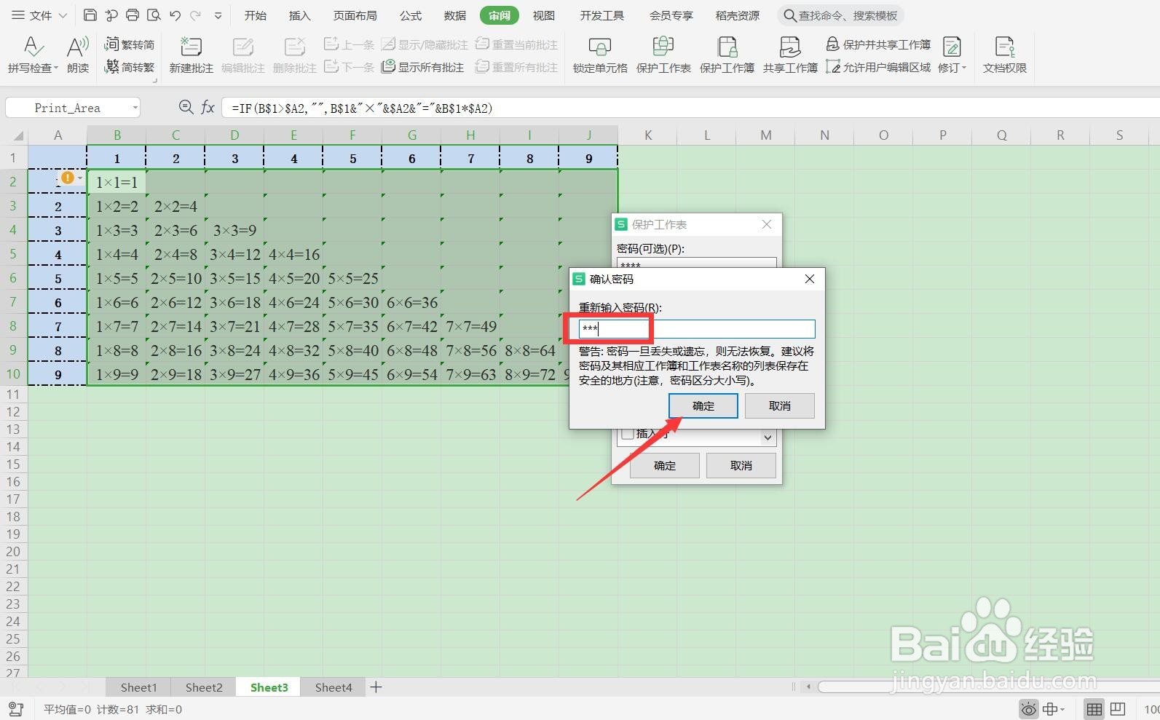Open the Print_Area name box dropdown
Screen dimensions: 1160x720
point(135,108)
